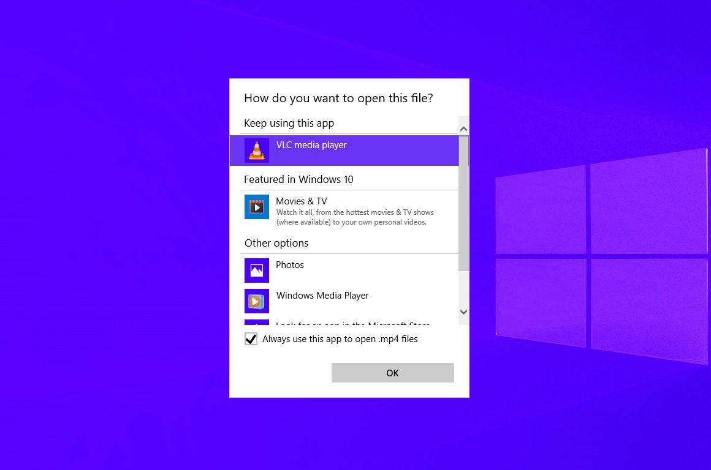Image resolution: width=711 pixels, height=470 pixels.
Task: Select the Photos option label
Action: point(290,265)
